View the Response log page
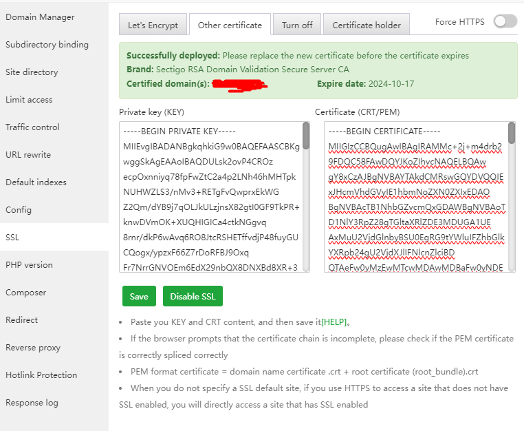Image resolution: width=524 pixels, height=431 pixels. (x=32, y=403)
